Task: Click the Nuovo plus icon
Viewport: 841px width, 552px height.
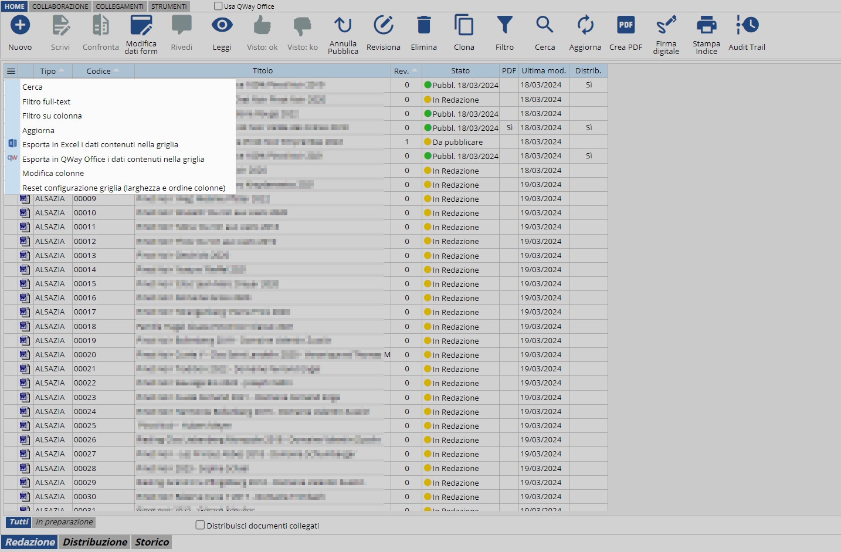Action: tap(20, 26)
